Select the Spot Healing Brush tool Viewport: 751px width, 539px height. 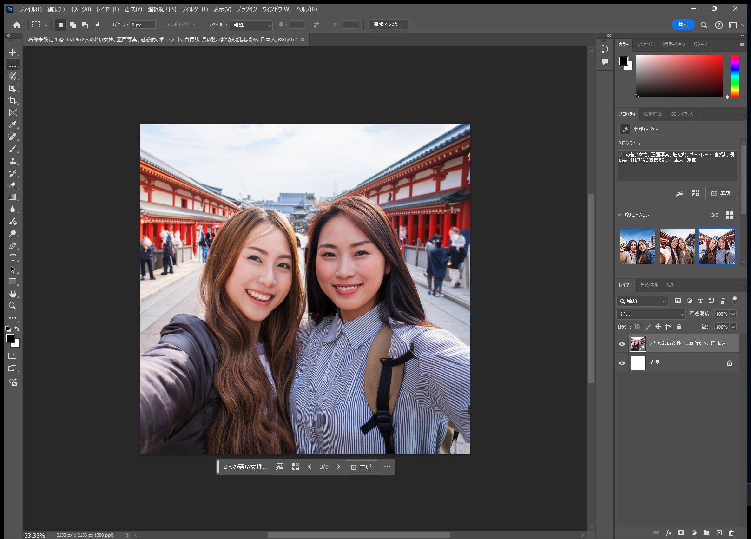[13, 137]
